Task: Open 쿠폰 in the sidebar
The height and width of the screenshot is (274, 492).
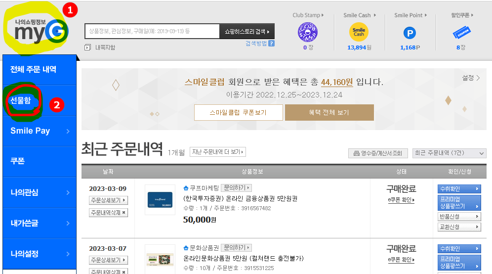Action: pyautogui.click(x=40, y=161)
